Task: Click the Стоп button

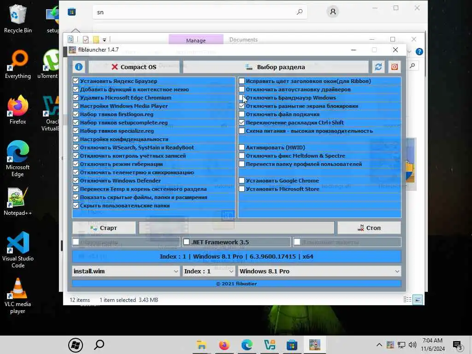Action: pyautogui.click(x=369, y=228)
